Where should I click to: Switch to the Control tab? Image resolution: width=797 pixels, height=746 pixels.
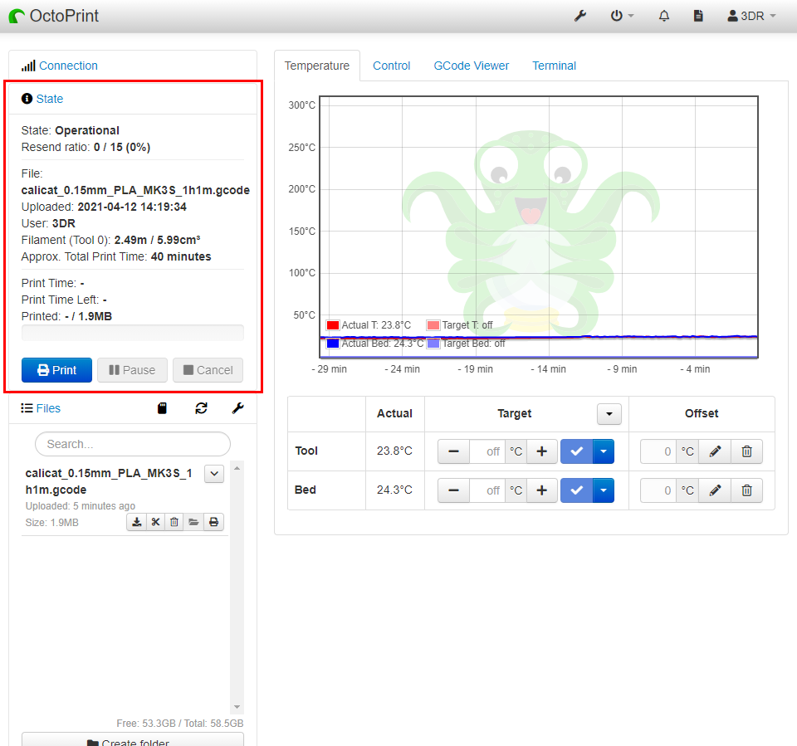pyautogui.click(x=391, y=66)
